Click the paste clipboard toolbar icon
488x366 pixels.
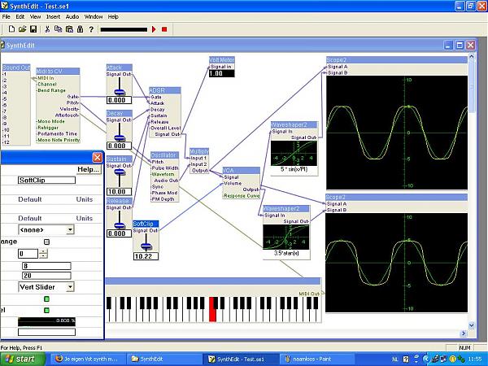point(69,29)
